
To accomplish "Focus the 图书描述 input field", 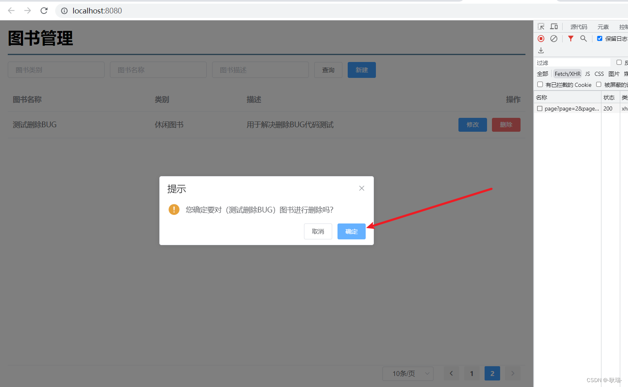I will pyautogui.click(x=260, y=70).
